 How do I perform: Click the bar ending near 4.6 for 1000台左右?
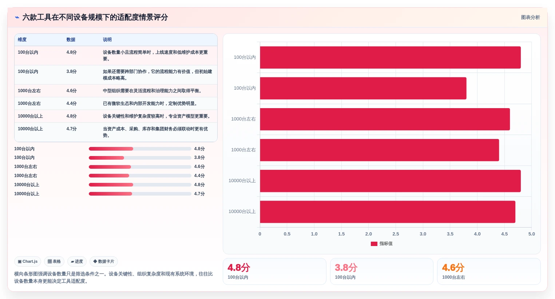[x=385, y=119]
